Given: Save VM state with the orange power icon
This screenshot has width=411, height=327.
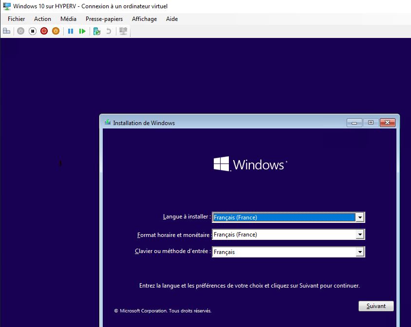Looking at the screenshot, I should click(56, 31).
